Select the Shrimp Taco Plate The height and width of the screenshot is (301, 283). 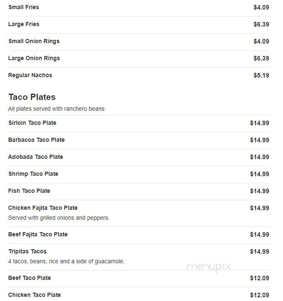click(138, 174)
